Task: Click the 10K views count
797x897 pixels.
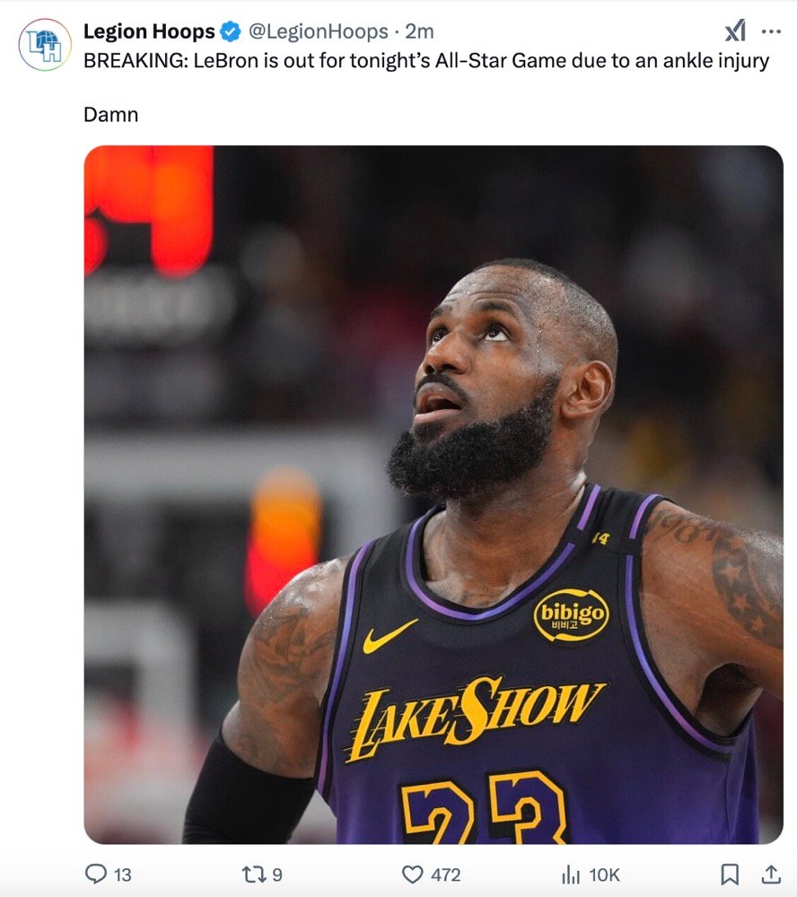Action: pyautogui.click(x=604, y=875)
